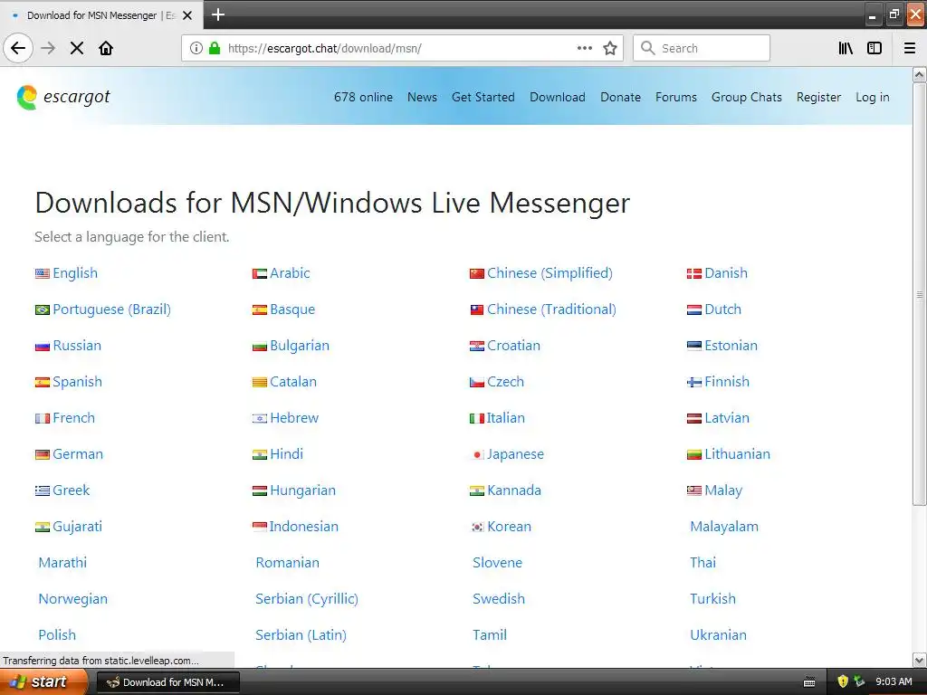Click the Greek flag icon

tap(43, 490)
